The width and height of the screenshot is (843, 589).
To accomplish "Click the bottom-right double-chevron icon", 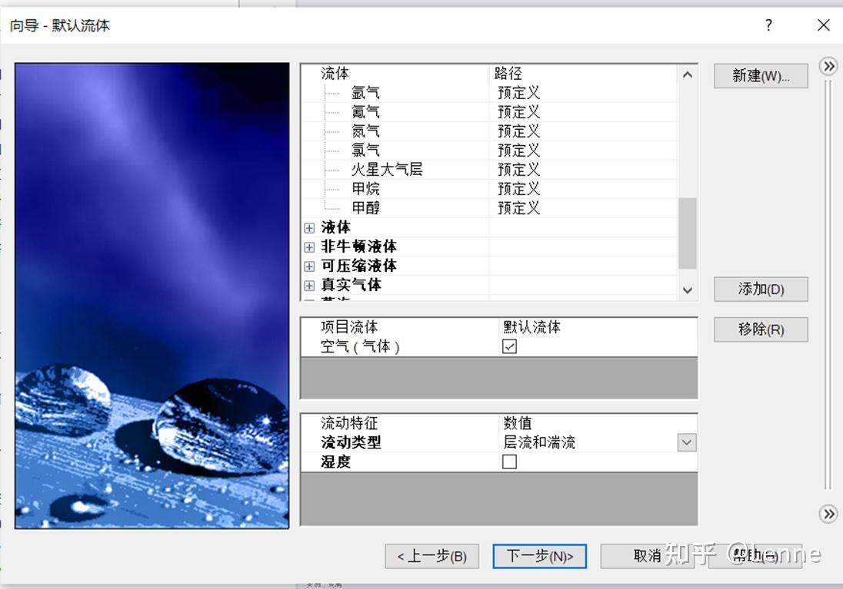I will (828, 515).
